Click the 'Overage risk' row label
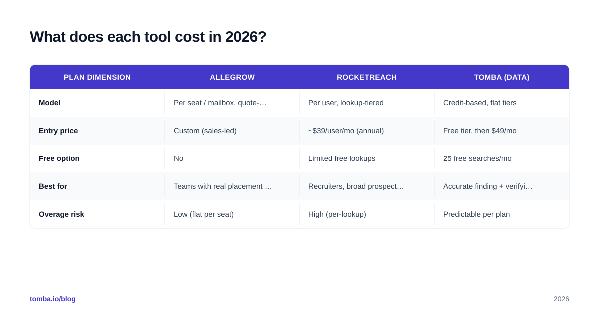The image size is (599, 314). [61, 214]
